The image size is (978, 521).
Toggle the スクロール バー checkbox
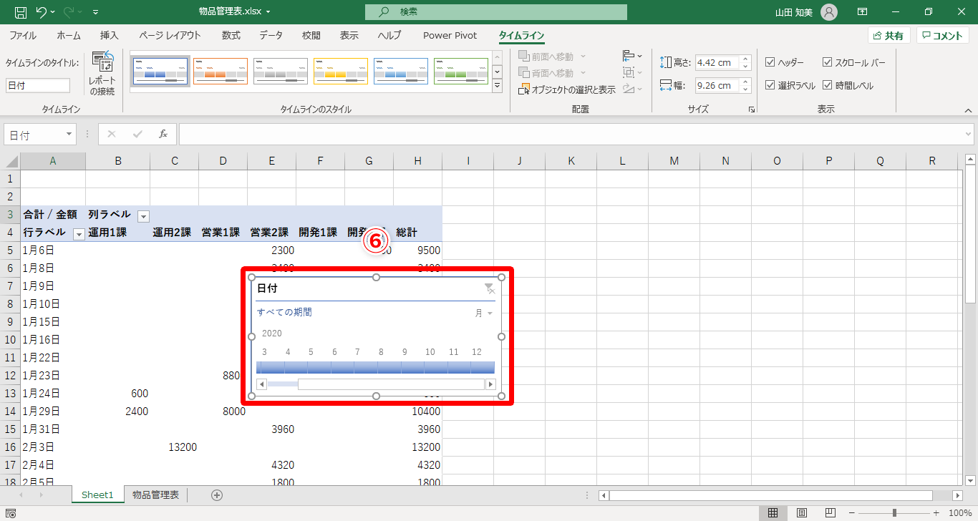[828, 62]
